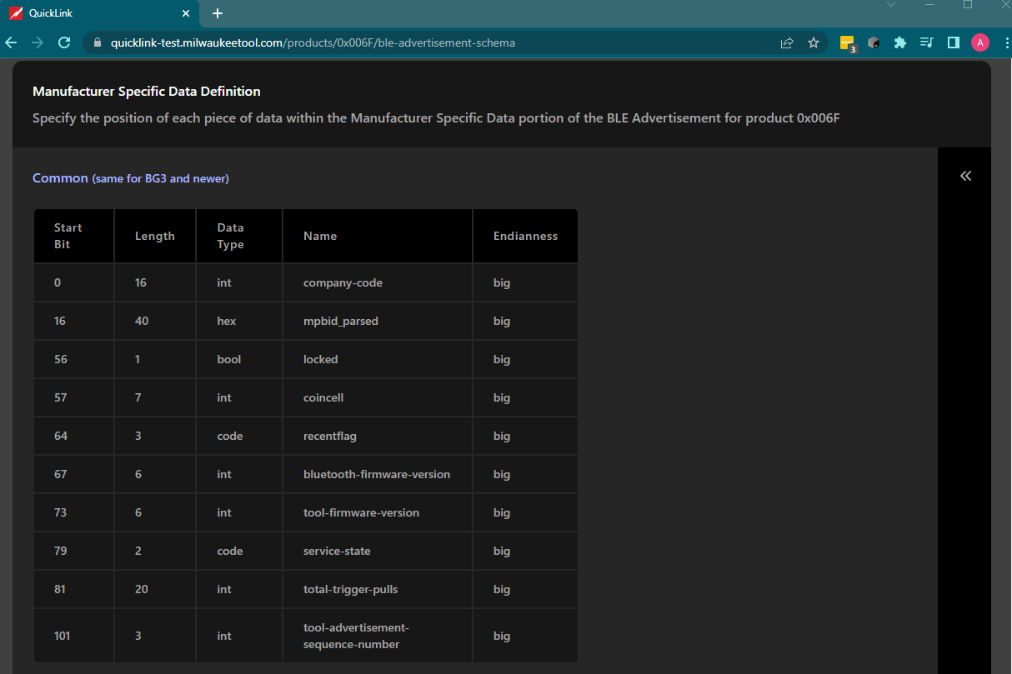The image size is (1012, 674).
Task: Select the company-code name cell
Action: [x=378, y=282]
